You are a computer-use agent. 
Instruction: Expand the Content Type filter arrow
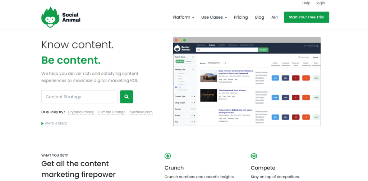[x=194, y=96]
